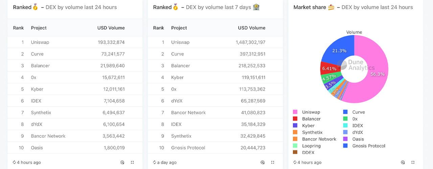Sort 24 hours table by Project header
The width and height of the screenshot is (433, 169).
pyautogui.click(x=39, y=28)
